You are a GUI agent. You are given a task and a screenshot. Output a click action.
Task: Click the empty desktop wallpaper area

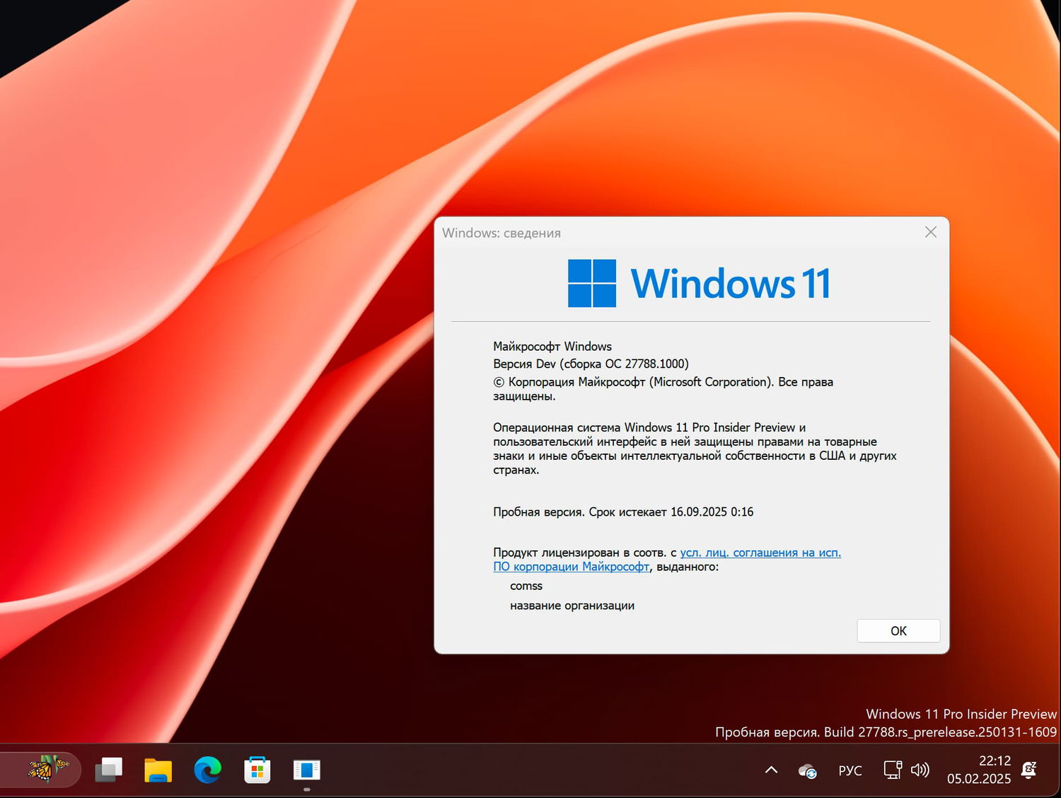[212, 354]
